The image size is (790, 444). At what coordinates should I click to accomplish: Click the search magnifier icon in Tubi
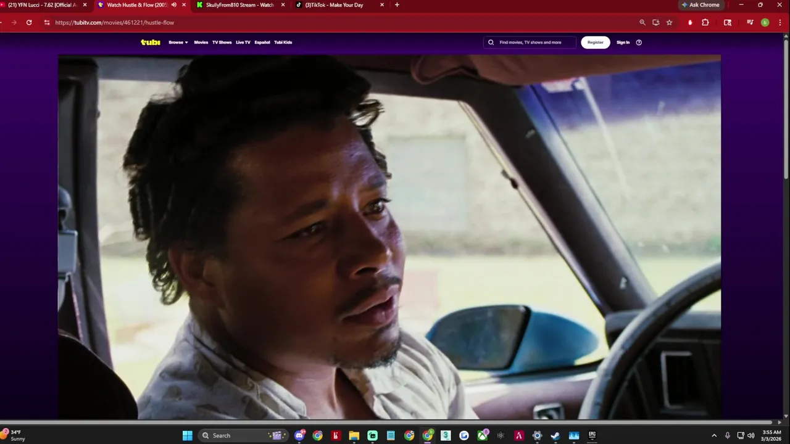[491, 43]
